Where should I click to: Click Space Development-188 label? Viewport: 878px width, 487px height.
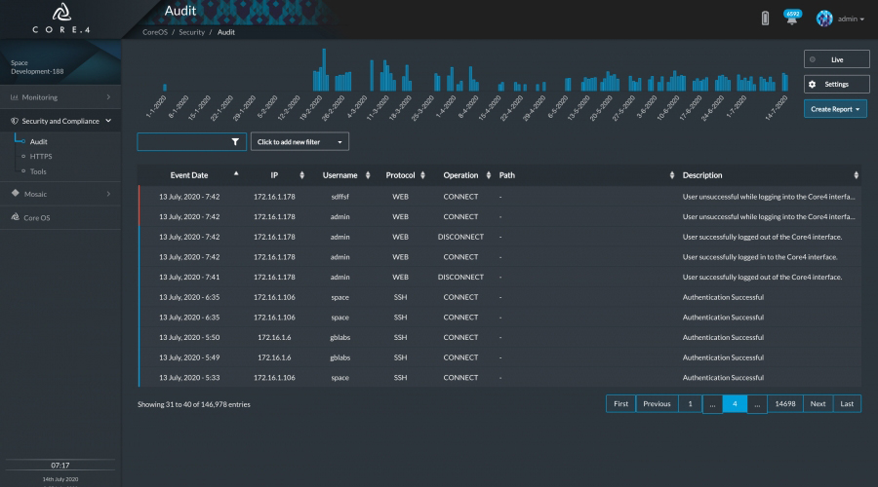point(37,67)
